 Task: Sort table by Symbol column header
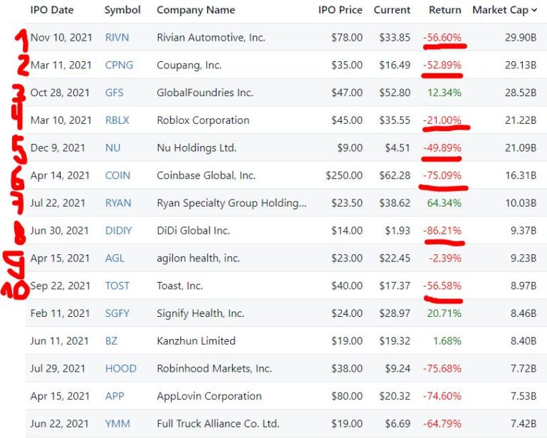click(x=123, y=11)
